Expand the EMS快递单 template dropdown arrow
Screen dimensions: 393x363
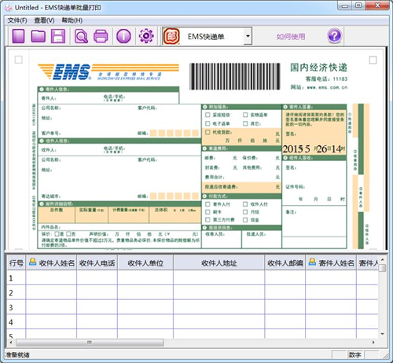248,36
